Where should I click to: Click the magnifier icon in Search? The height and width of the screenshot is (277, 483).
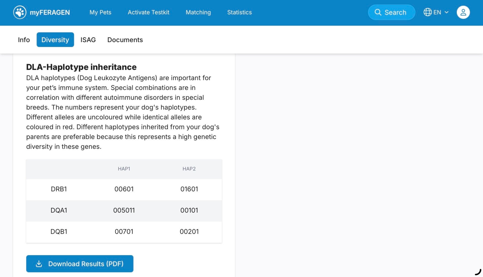click(378, 12)
